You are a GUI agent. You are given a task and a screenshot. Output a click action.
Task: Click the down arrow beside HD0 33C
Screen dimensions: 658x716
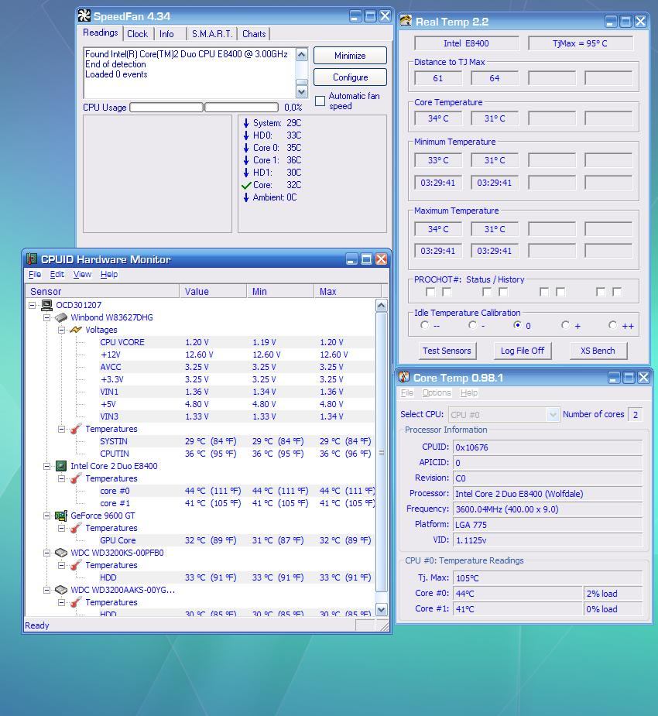pyautogui.click(x=246, y=135)
